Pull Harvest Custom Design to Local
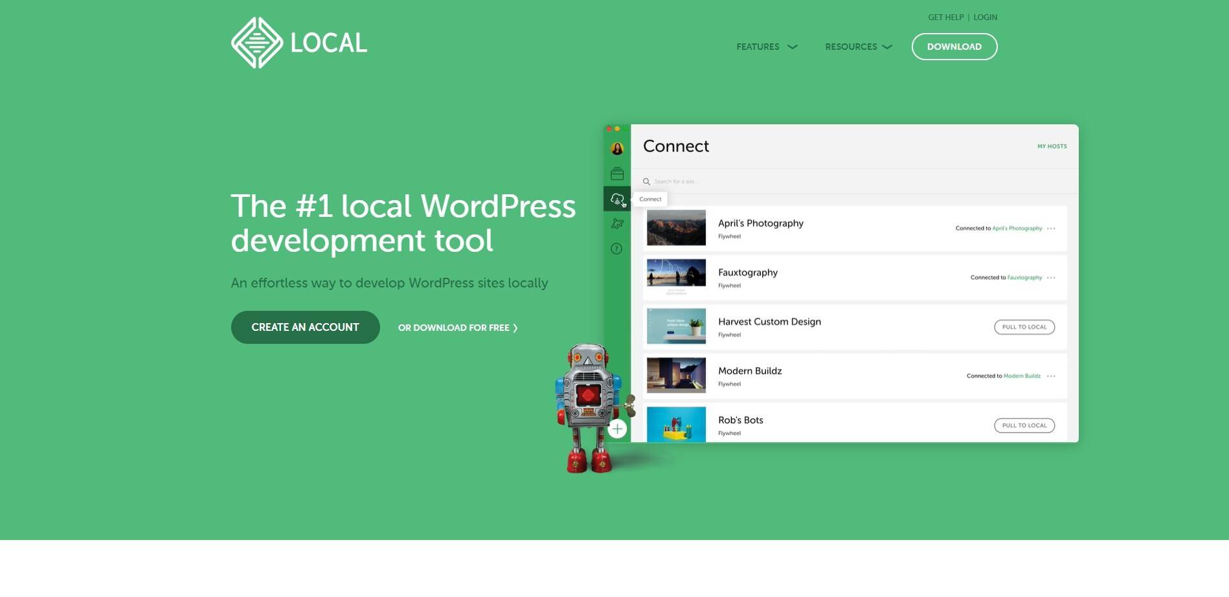Screen dimensions: 1229x597 pyautogui.click(x=1024, y=327)
